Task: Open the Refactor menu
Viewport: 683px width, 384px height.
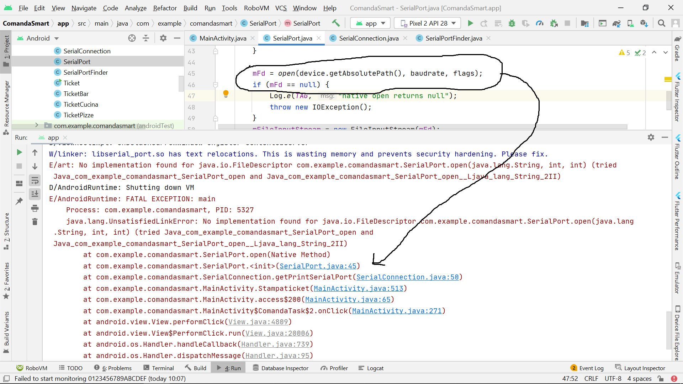Action: pyautogui.click(x=165, y=8)
